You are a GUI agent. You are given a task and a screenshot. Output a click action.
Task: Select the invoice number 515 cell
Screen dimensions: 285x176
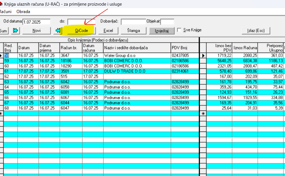[71, 76]
